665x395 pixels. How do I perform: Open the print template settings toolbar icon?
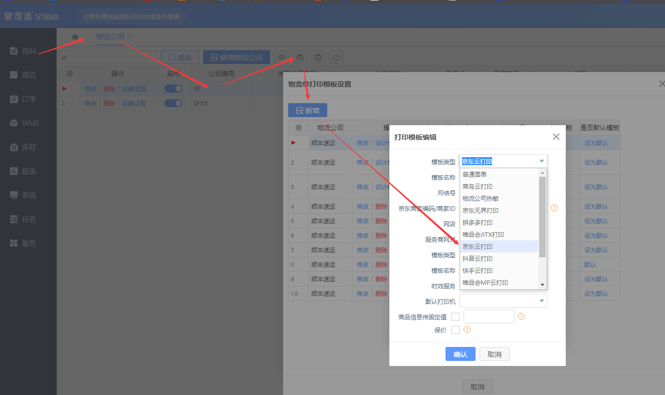point(300,57)
